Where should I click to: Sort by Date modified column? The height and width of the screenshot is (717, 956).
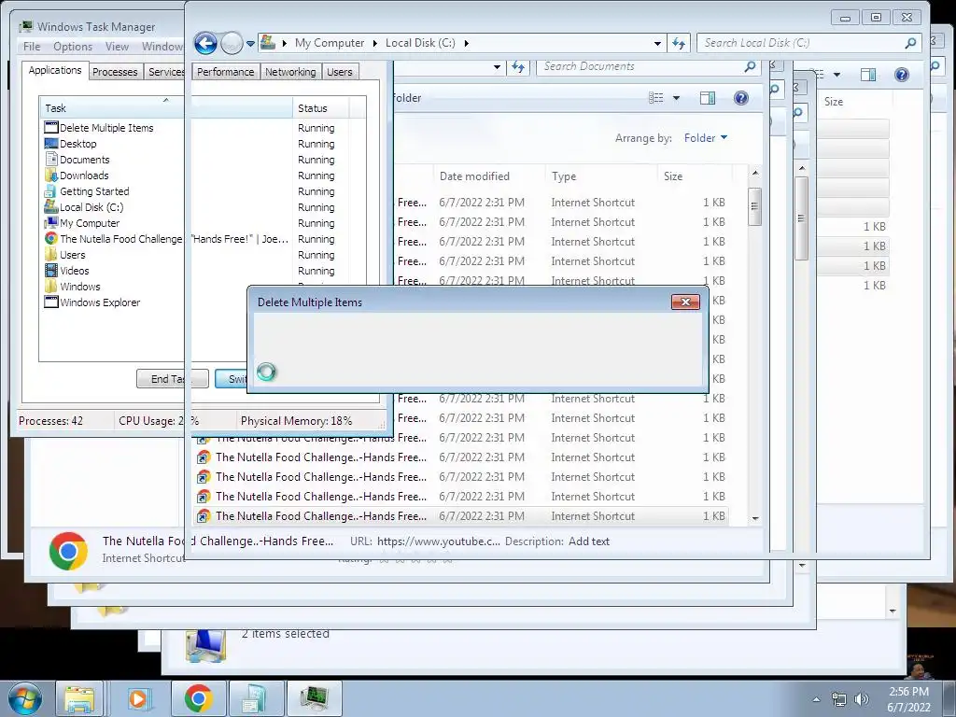[x=488, y=176]
